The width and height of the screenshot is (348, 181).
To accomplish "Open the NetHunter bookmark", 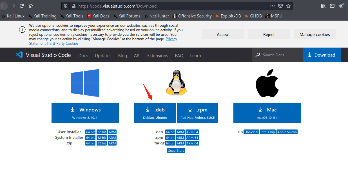I will [x=157, y=16].
